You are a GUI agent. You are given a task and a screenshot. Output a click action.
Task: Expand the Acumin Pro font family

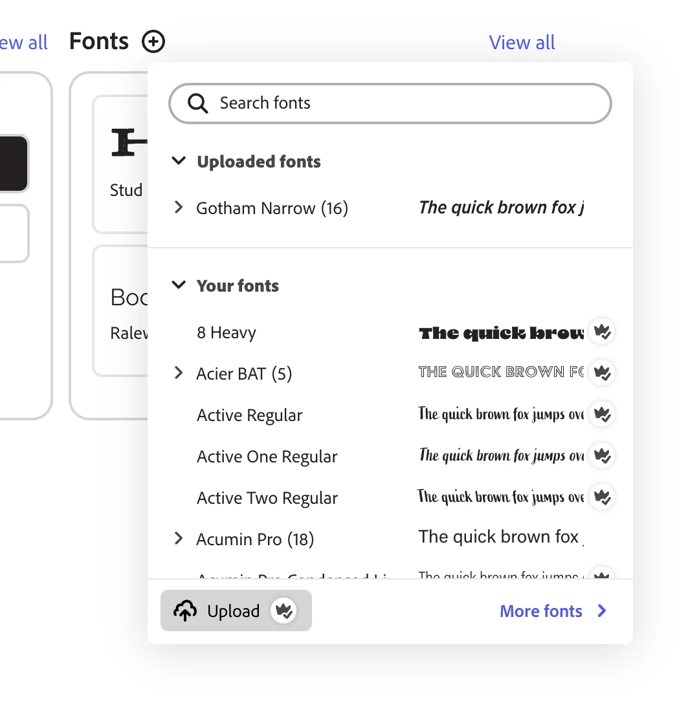click(x=179, y=539)
